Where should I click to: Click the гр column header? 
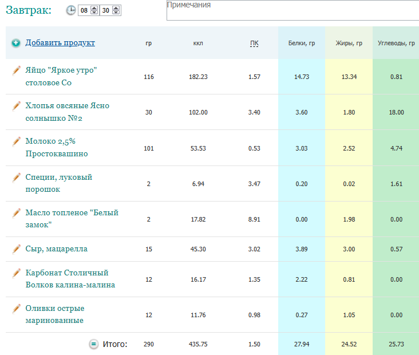[x=149, y=44]
